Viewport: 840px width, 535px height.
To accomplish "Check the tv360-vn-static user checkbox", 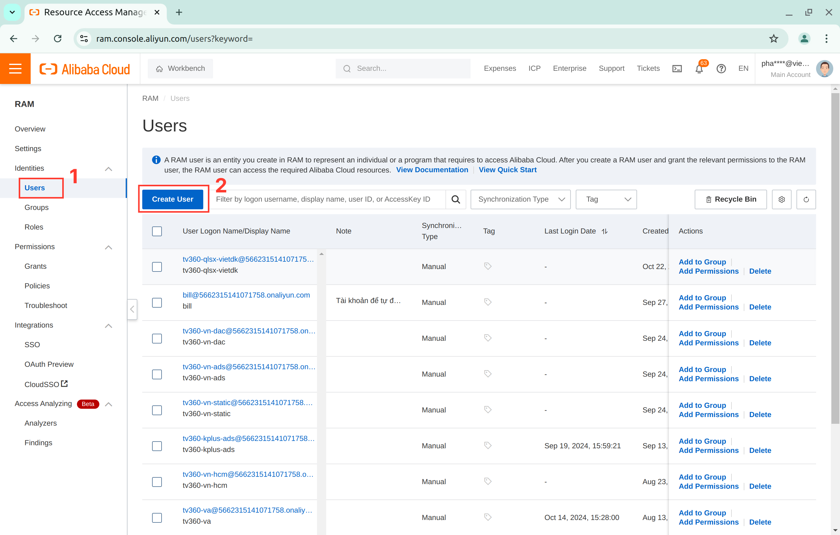I will click(157, 410).
